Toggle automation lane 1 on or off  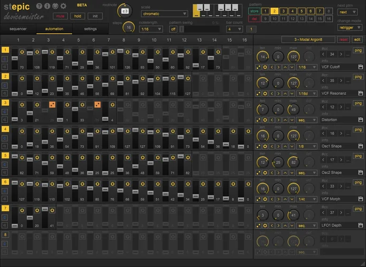tap(5, 50)
